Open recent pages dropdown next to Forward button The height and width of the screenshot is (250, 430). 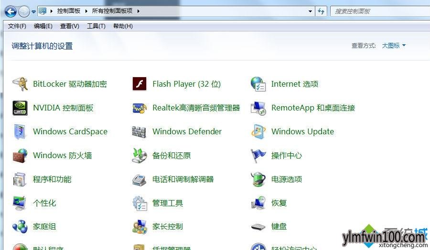[33, 12]
